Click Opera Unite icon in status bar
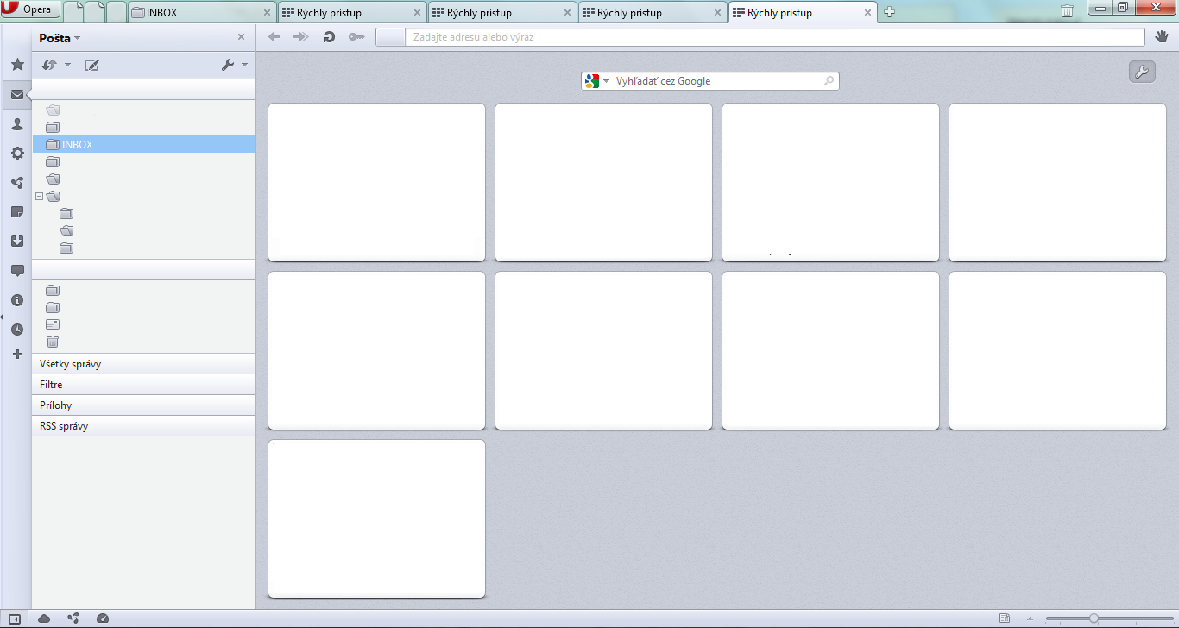The image size is (1179, 628). (73, 619)
